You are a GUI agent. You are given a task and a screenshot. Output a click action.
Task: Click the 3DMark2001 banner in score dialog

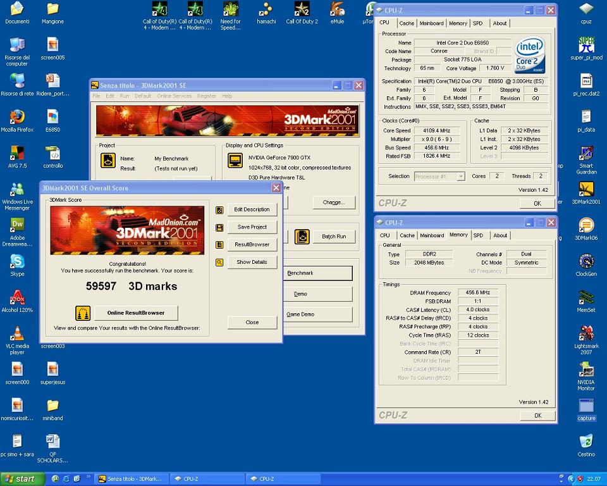tap(127, 230)
